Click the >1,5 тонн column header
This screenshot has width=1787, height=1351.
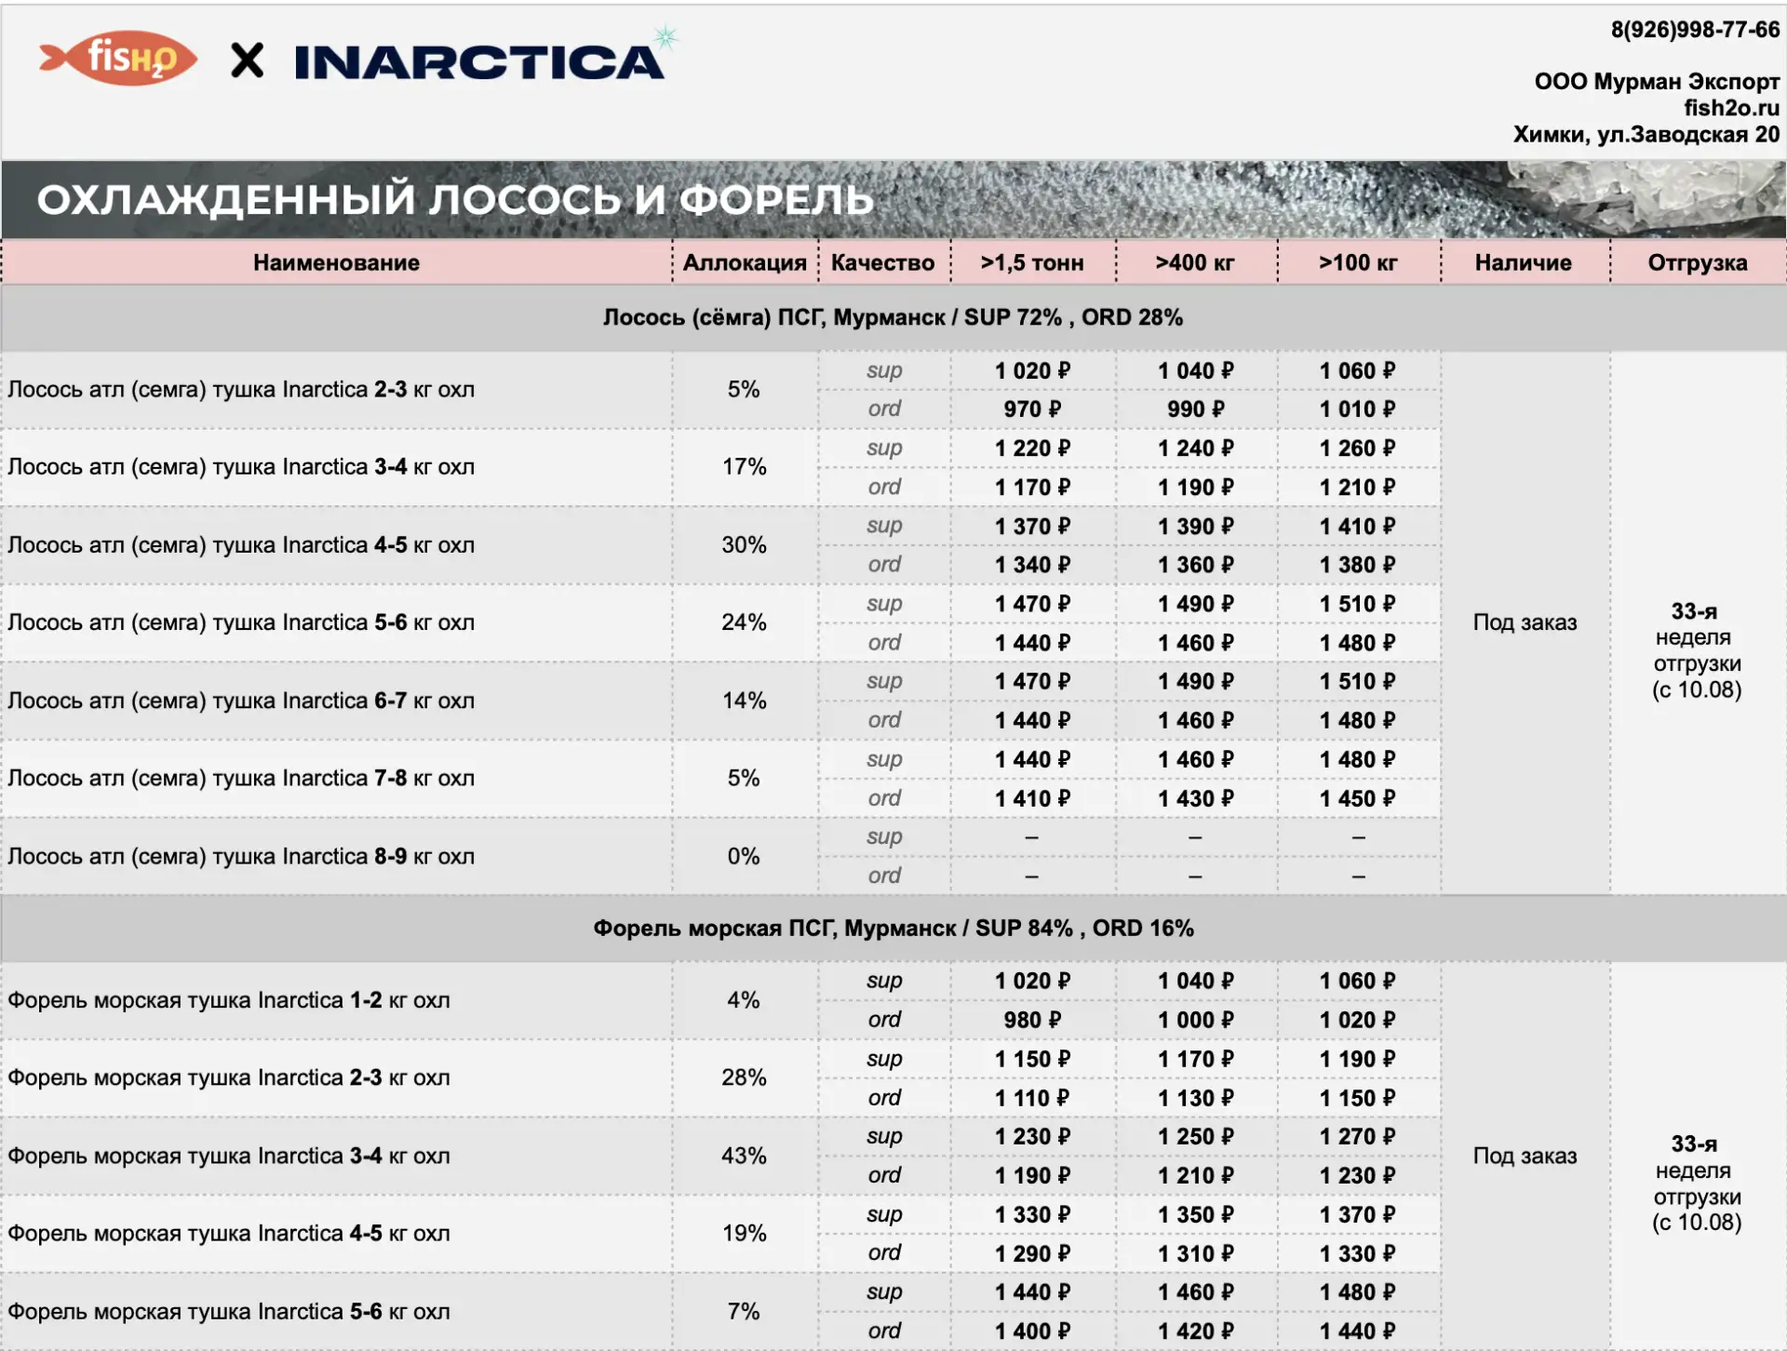tap(1032, 262)
